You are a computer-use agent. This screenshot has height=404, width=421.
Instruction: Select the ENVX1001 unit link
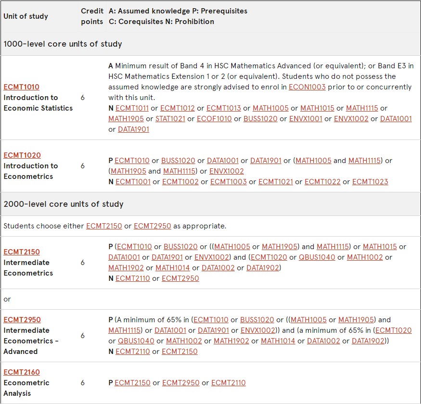coord(306,119)
